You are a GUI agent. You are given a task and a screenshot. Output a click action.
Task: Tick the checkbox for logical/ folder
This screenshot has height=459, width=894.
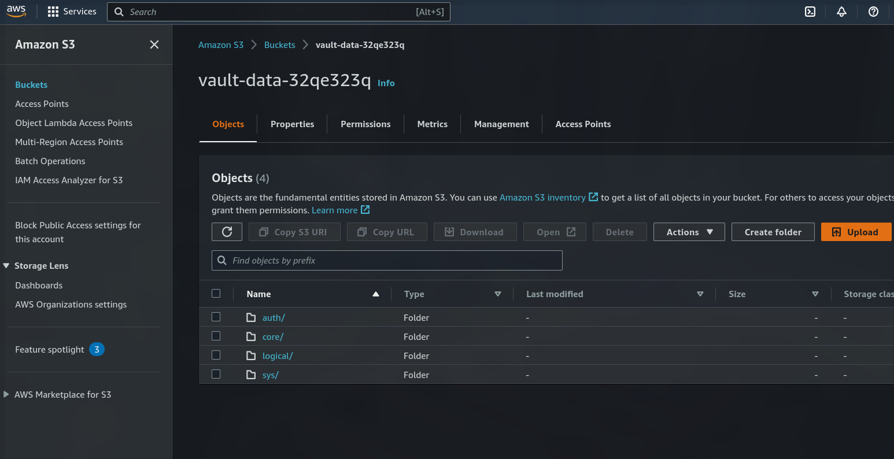point(216,355)
